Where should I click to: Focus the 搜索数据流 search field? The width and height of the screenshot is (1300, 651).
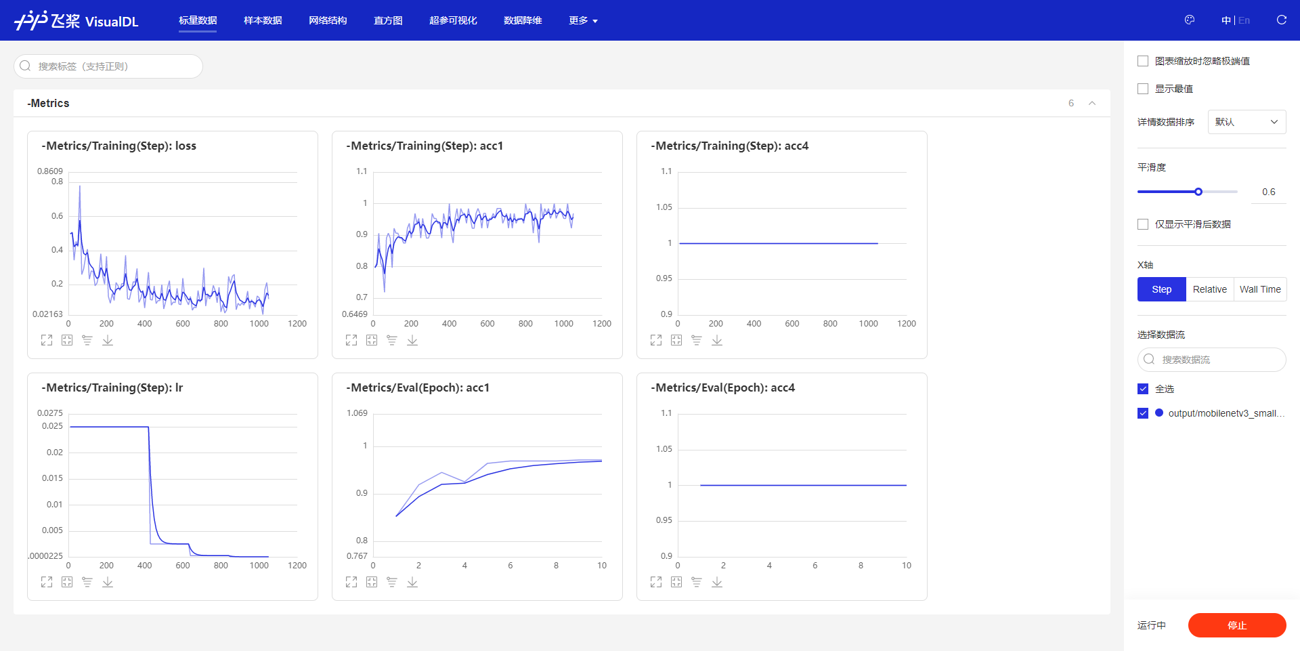[x=1212, y=360]
